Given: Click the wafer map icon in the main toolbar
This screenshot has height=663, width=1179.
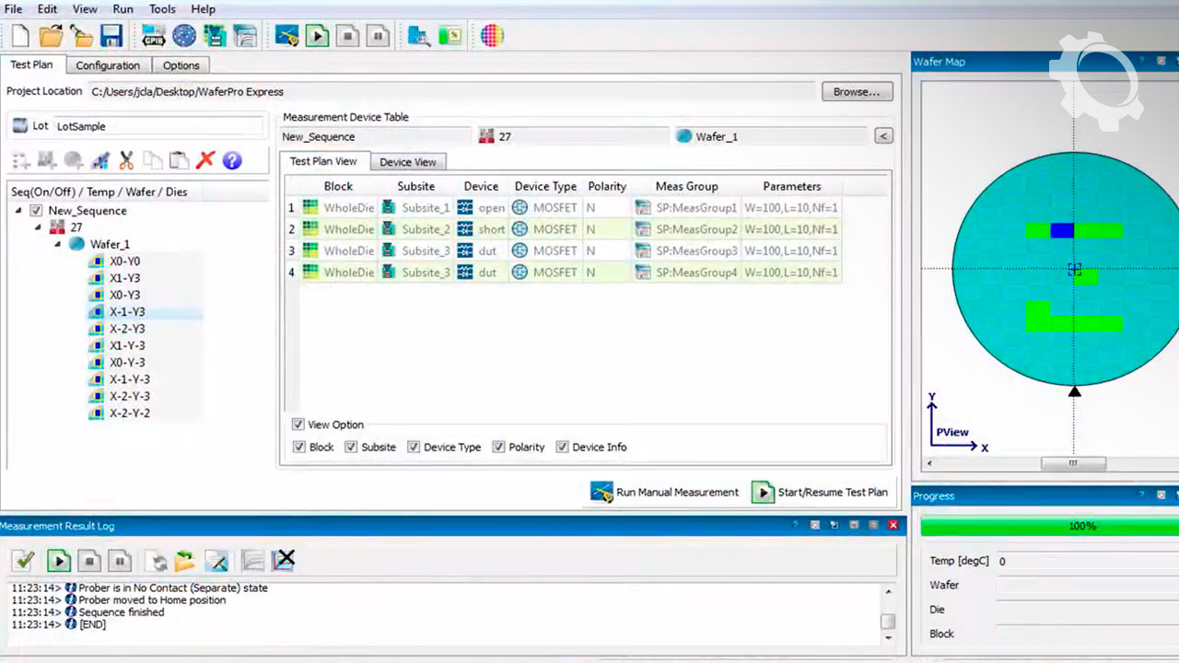Looking at the screenshot, I should (184, 36).
